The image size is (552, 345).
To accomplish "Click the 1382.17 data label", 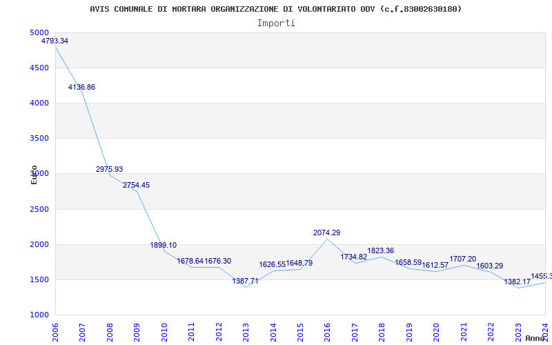I will pos(517,282).
